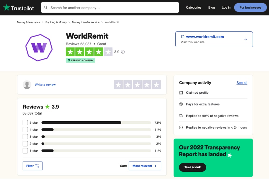This screenshot has height=179, width=269.
Task: Click the company star rating image
Action: click(x=89, y=52)
